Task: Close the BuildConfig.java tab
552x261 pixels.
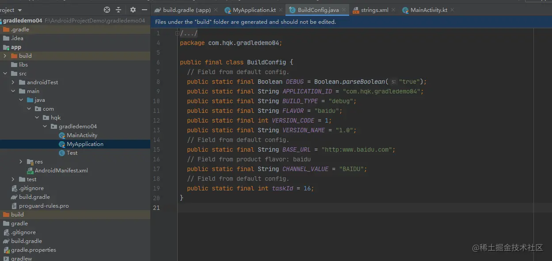Action: tap(344, 10)
